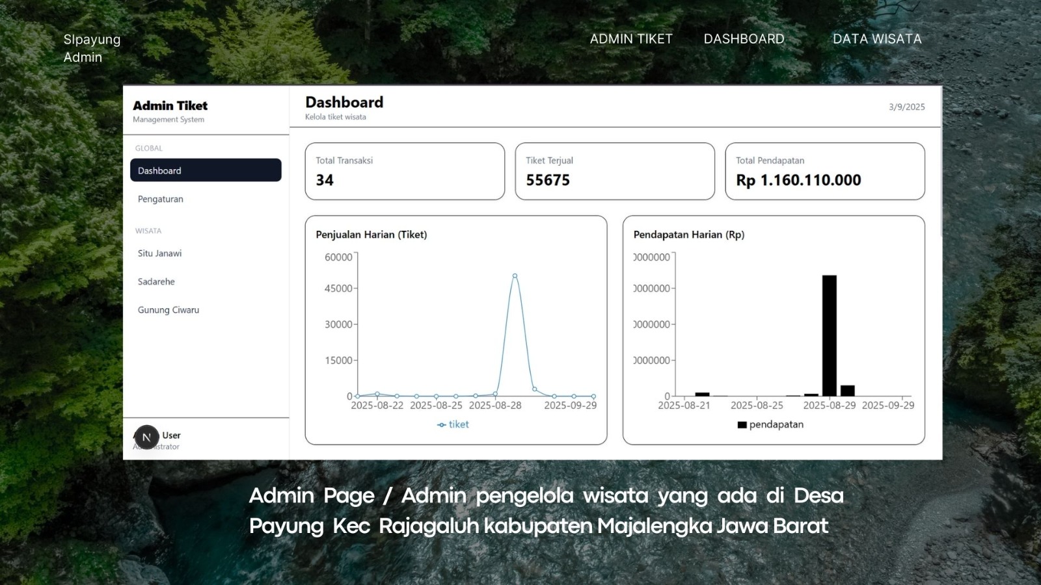This screenshot has width=1041, height=585.
Task: Click the round N user avatar icon
Action: (x=146, y=437)
